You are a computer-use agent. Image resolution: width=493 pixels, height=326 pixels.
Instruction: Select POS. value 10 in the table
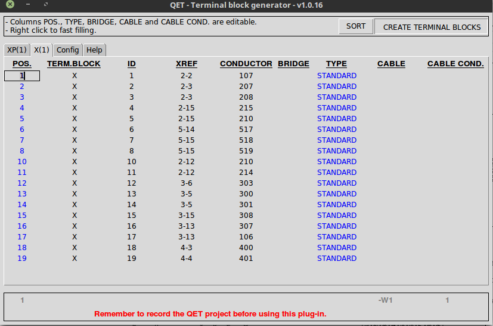click(x=22, y=162)
